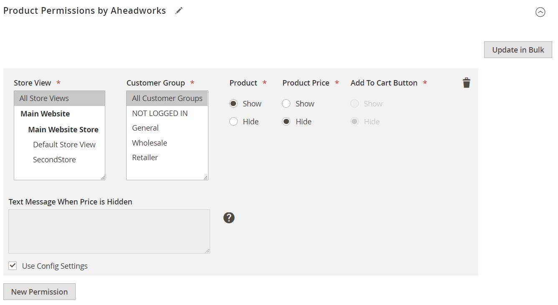Select Hide for Product
The height and width of the screenshot is (305, 558).
(x=233, y=121)
